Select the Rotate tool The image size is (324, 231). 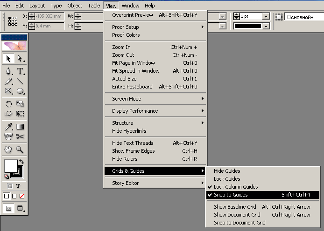[8, 104]
